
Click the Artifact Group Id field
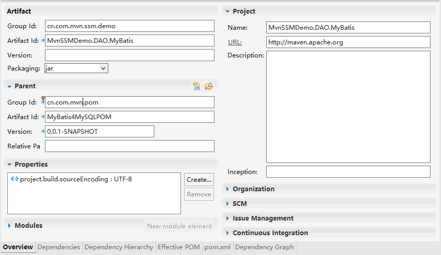click(130, 26)
